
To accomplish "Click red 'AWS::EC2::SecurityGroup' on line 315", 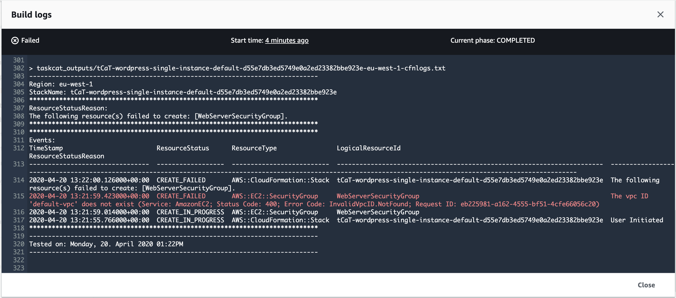I will (275, 196).
